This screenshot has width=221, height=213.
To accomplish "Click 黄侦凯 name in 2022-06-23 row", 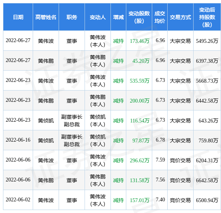I will click(46, 121).
